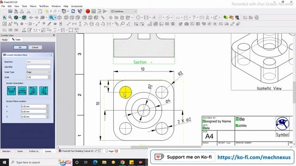Select the third section orientation button
The image size is (296, 166).
(x=33, y=91)
